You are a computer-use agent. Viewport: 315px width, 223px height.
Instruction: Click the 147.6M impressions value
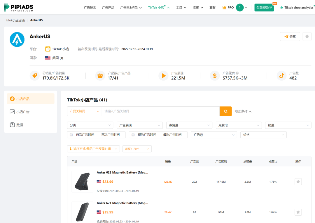coord(221,182)
